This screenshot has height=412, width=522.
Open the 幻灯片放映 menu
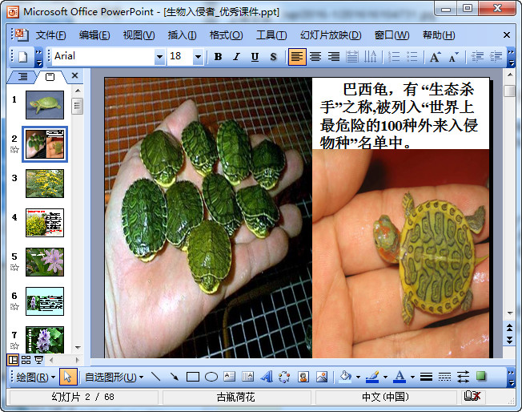coord(331,35)
